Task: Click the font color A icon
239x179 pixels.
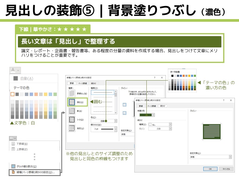Action: click(x=13, y=70)
